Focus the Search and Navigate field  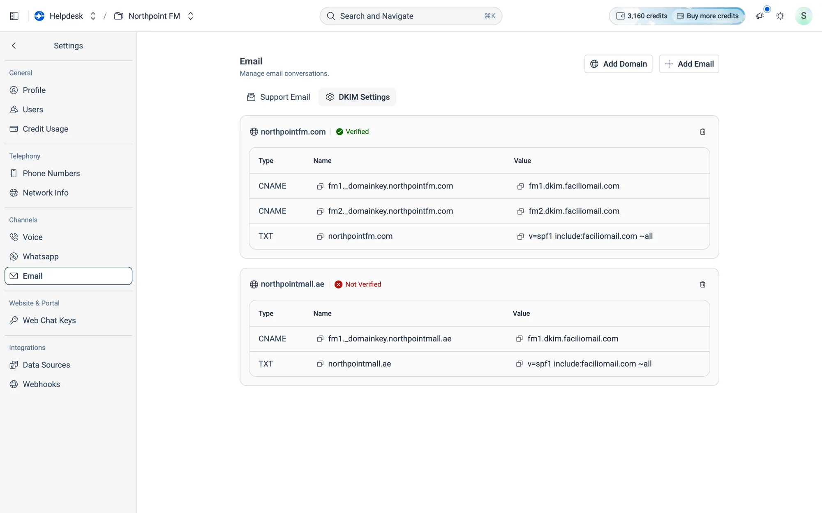coord(411,16)
